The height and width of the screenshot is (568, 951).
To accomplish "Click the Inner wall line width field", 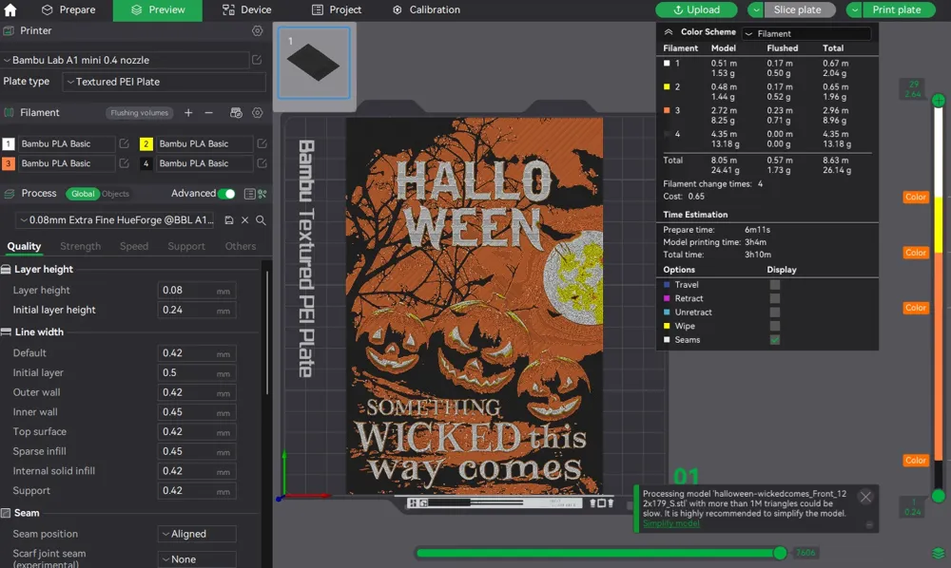I will click(197, 412).
